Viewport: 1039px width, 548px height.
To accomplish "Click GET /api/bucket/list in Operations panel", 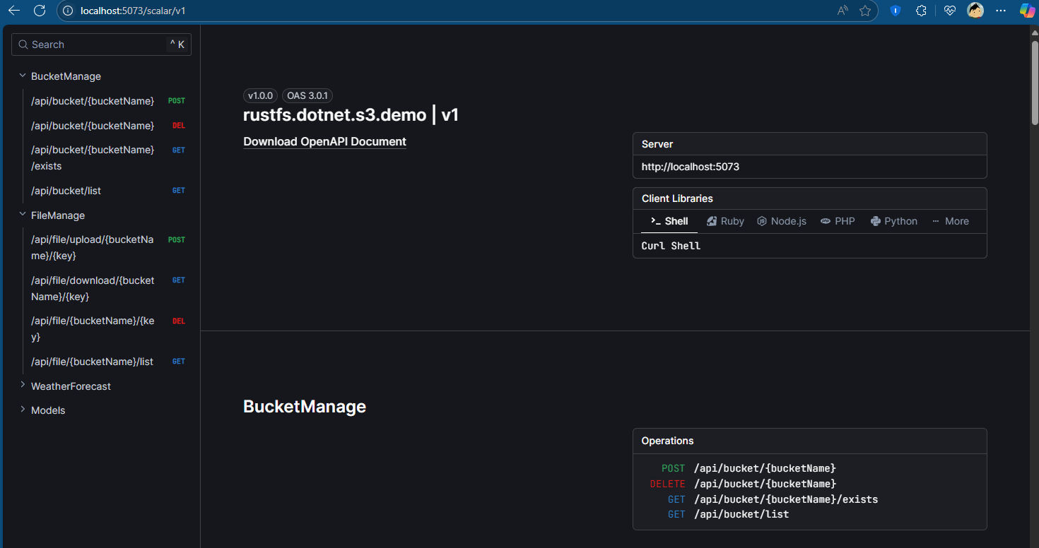I will pos(728,514).
